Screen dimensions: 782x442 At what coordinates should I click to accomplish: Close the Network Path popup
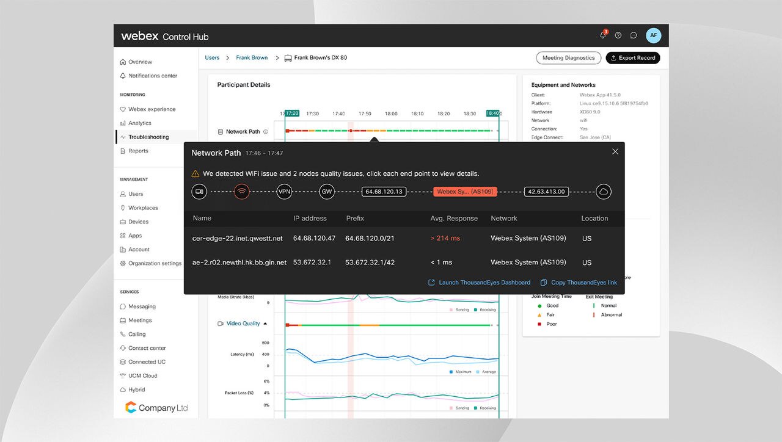tap(615, 151)
